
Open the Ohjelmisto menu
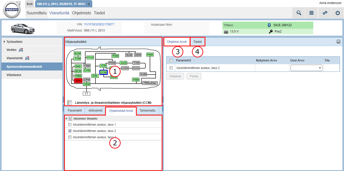(x=82, y=13)
